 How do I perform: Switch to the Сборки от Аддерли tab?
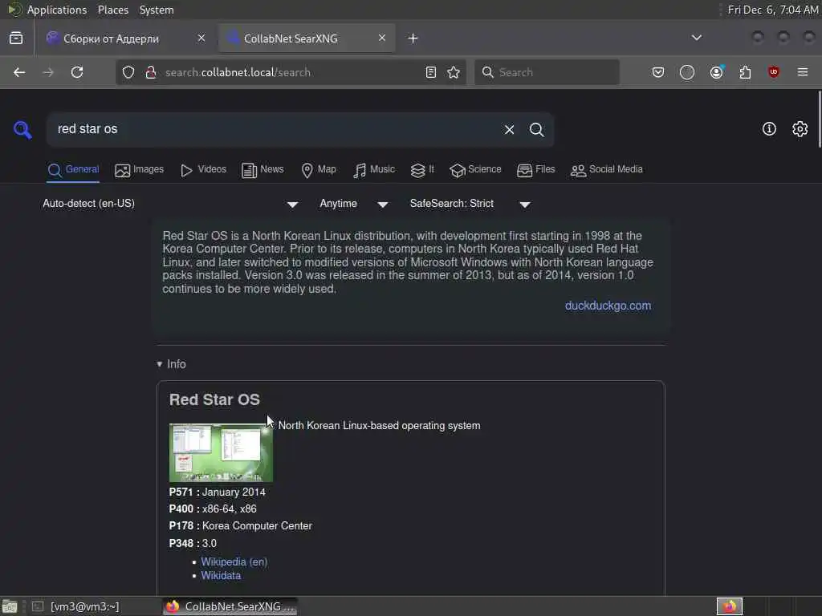124,38
